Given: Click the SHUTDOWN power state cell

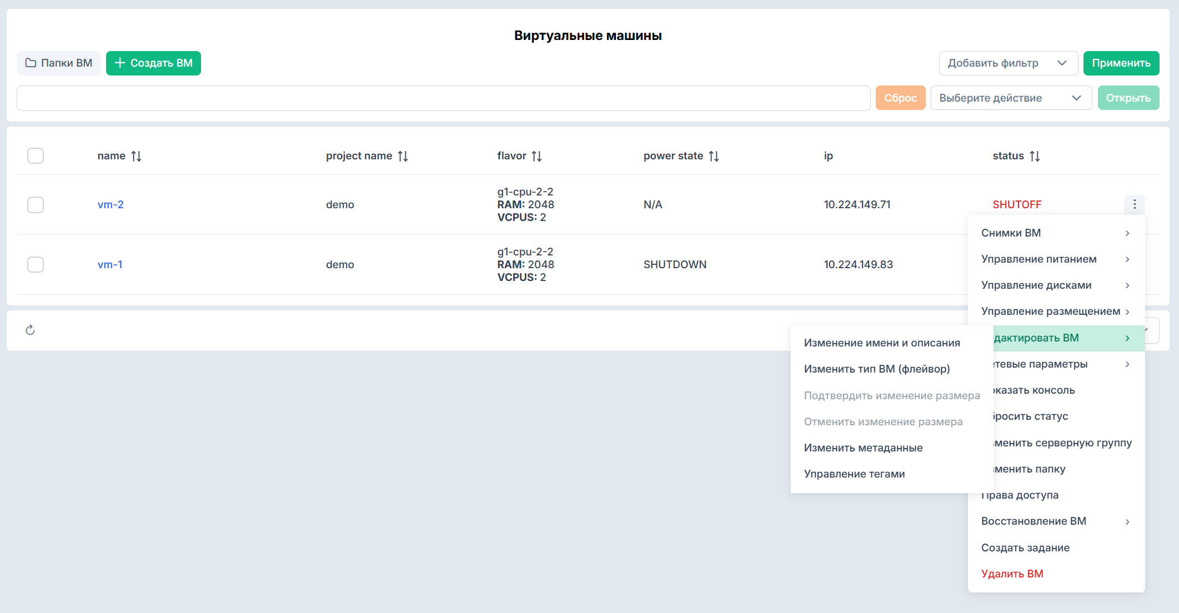Looking at the screenshot, I should coord(675,264).
